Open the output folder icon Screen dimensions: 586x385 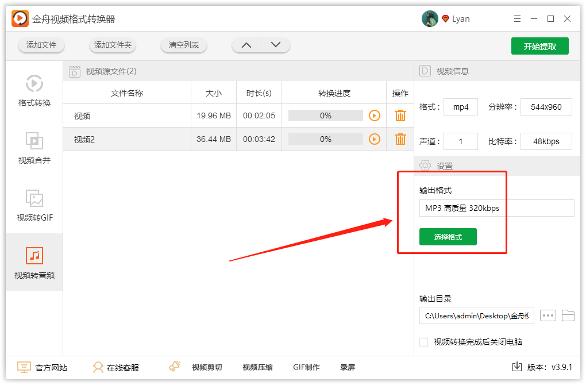[x=568, y=315]
